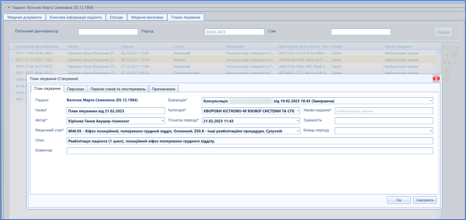Screen dimensions: 466x220
Task: Click the wrench and screwdriver tools icon
Action: tap(455, 46)
